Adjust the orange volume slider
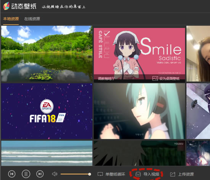 pos(76,174)
